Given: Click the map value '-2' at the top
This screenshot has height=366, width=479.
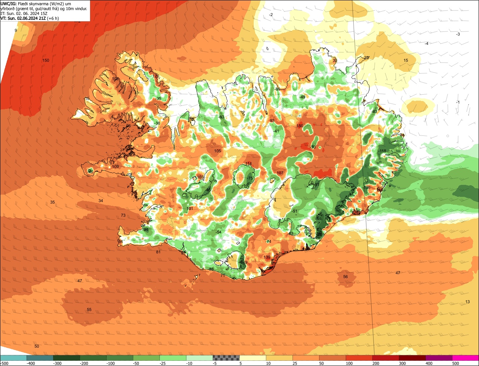Looking at the screenshot, I should 271,15.
